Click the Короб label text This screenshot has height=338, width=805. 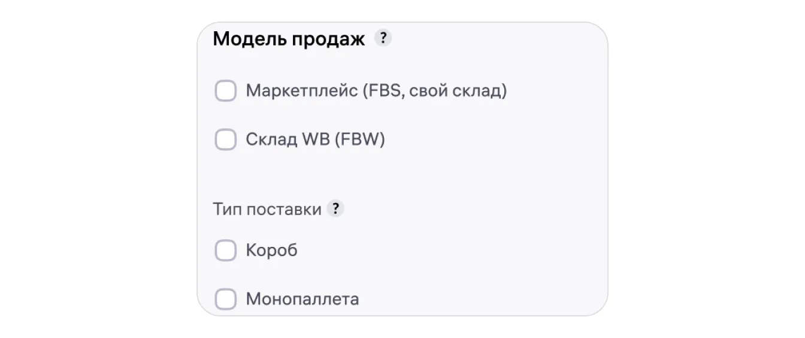point(271,251)
